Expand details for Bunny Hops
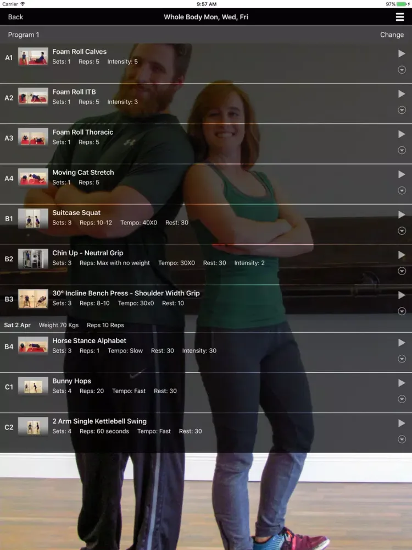This screenshot has width=412, height=550. point(402,399)
